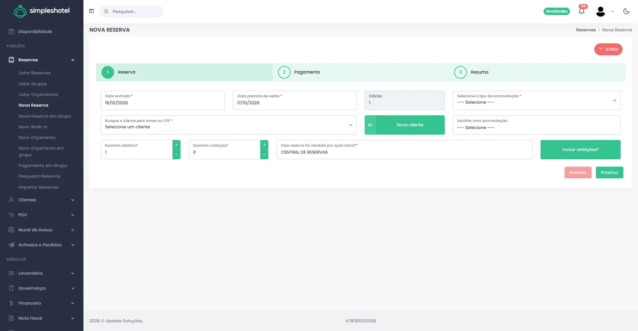Switch to dark mode moon icon
Screen dimensions: 638x331
[626, 11]
